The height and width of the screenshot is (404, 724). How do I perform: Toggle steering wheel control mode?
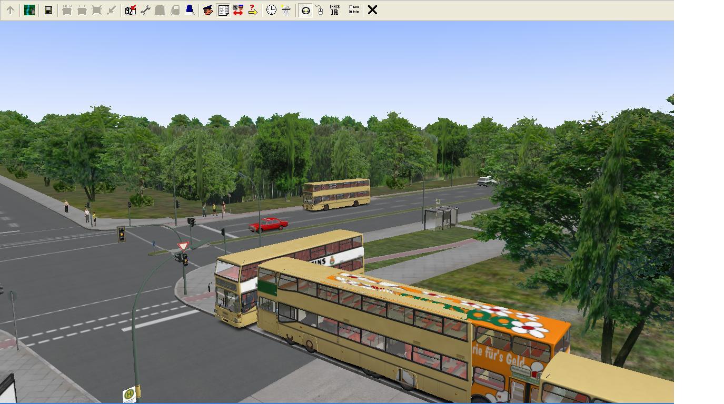[x=305, y=10]
